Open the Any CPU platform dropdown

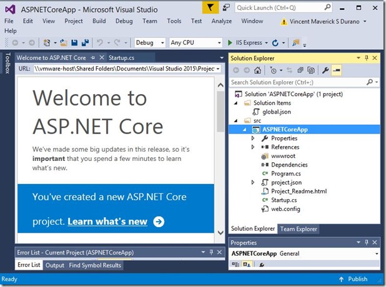pyautogui.click(x=195, y=43)
